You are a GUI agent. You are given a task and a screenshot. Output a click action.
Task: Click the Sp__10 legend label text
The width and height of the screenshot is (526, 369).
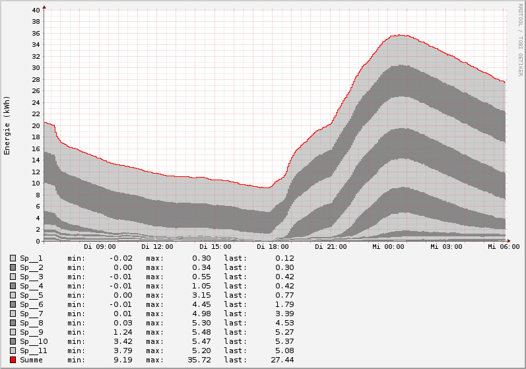click(x=34, y=341)
